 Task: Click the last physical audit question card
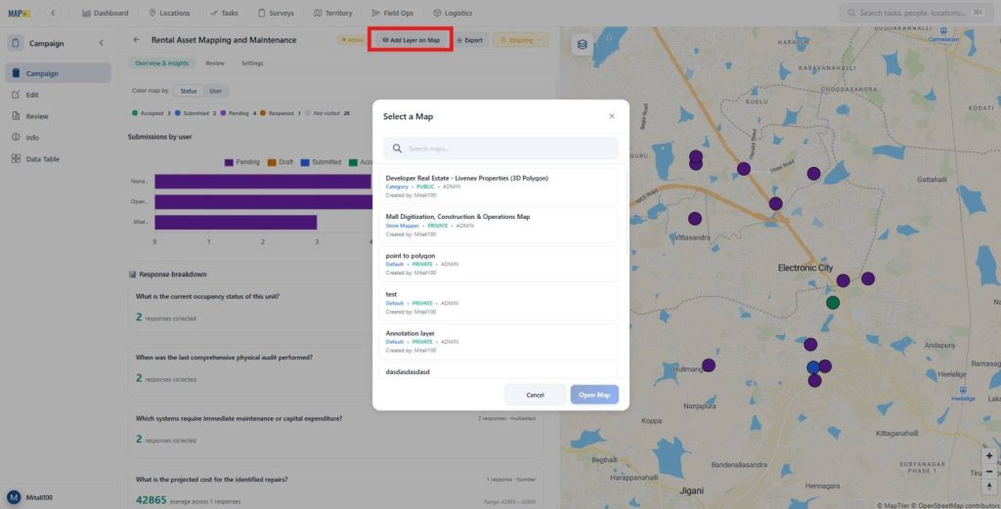tap(335, 370)
